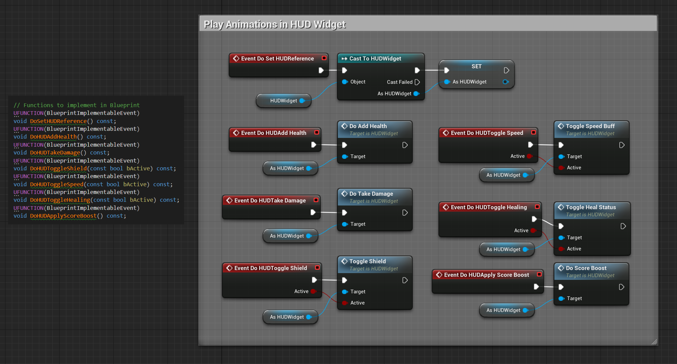Click the red delegate pin on HUDApply Score Boost event

(x=539, y=274)
